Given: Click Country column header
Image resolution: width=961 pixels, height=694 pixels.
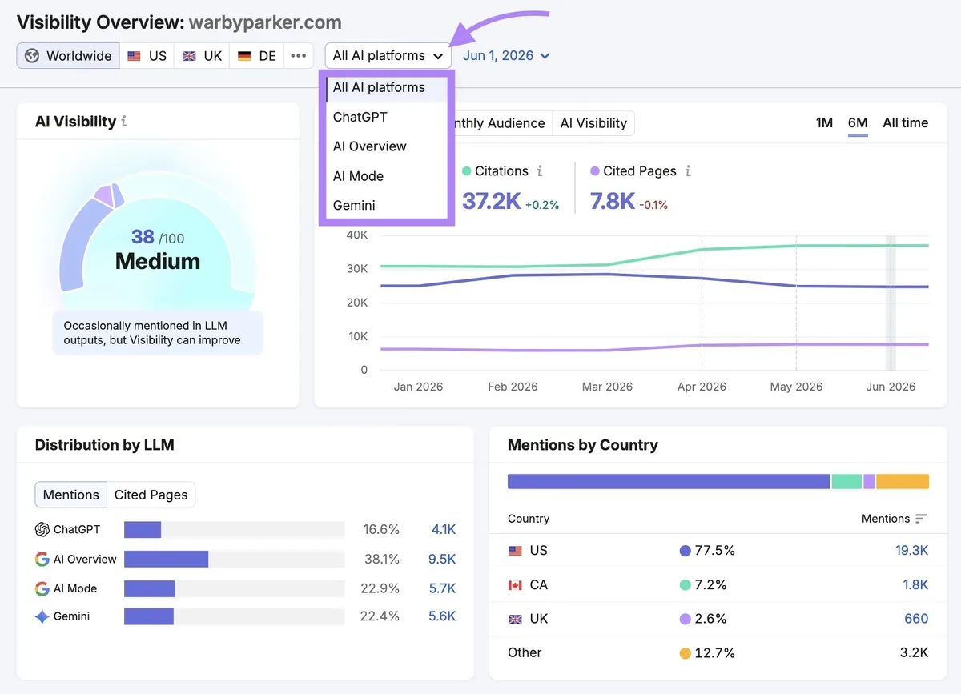Looking at the screenshot, I should pyautogui.click(x=529, y=519).
